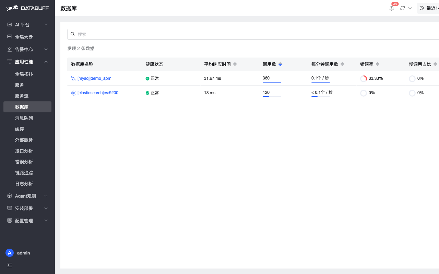Click the 数据库名称 column header

click(x=82, y=64)
